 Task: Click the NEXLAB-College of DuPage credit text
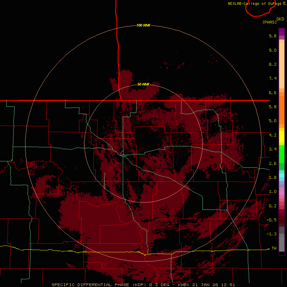pyautogui.click(x=255, y=4)
